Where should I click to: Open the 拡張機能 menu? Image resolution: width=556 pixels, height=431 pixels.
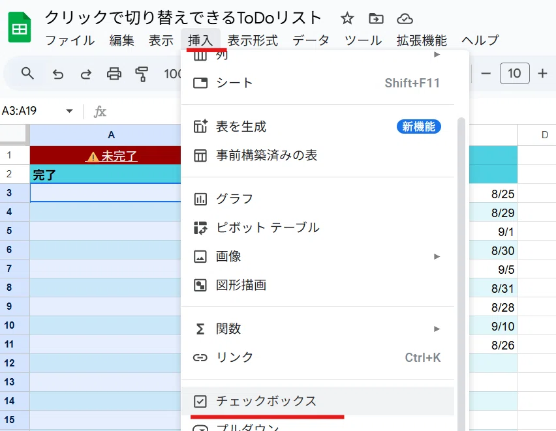tap(422, 40)
